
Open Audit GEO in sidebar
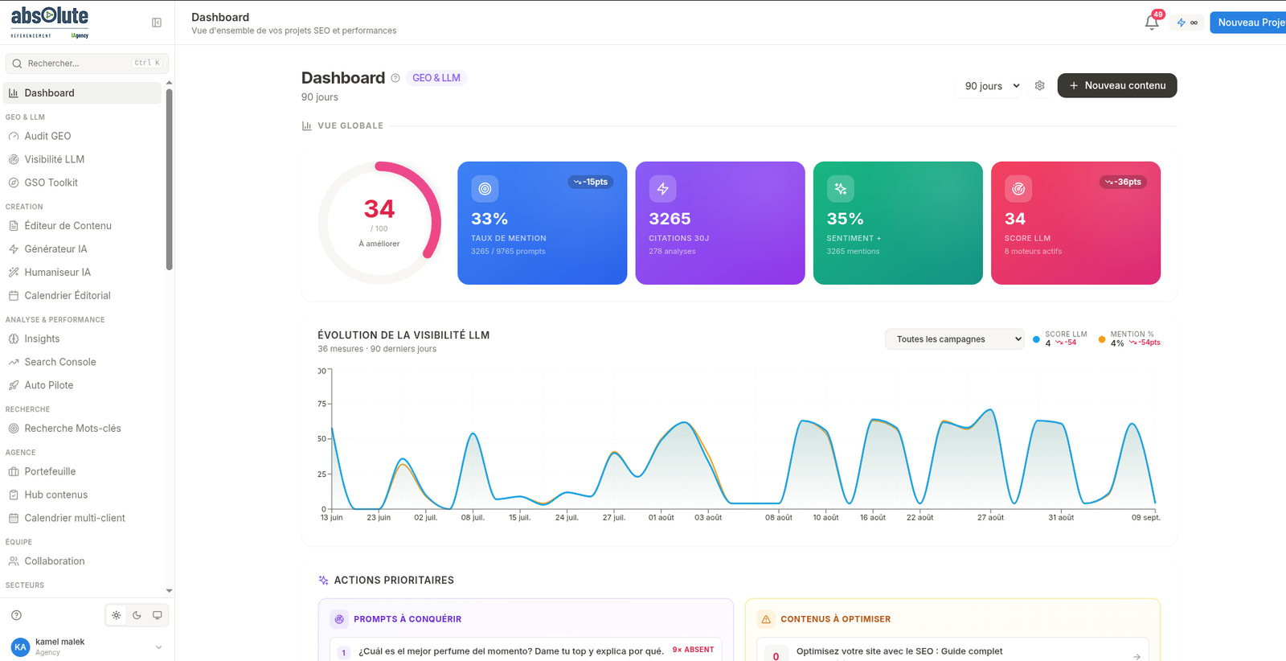82,136
